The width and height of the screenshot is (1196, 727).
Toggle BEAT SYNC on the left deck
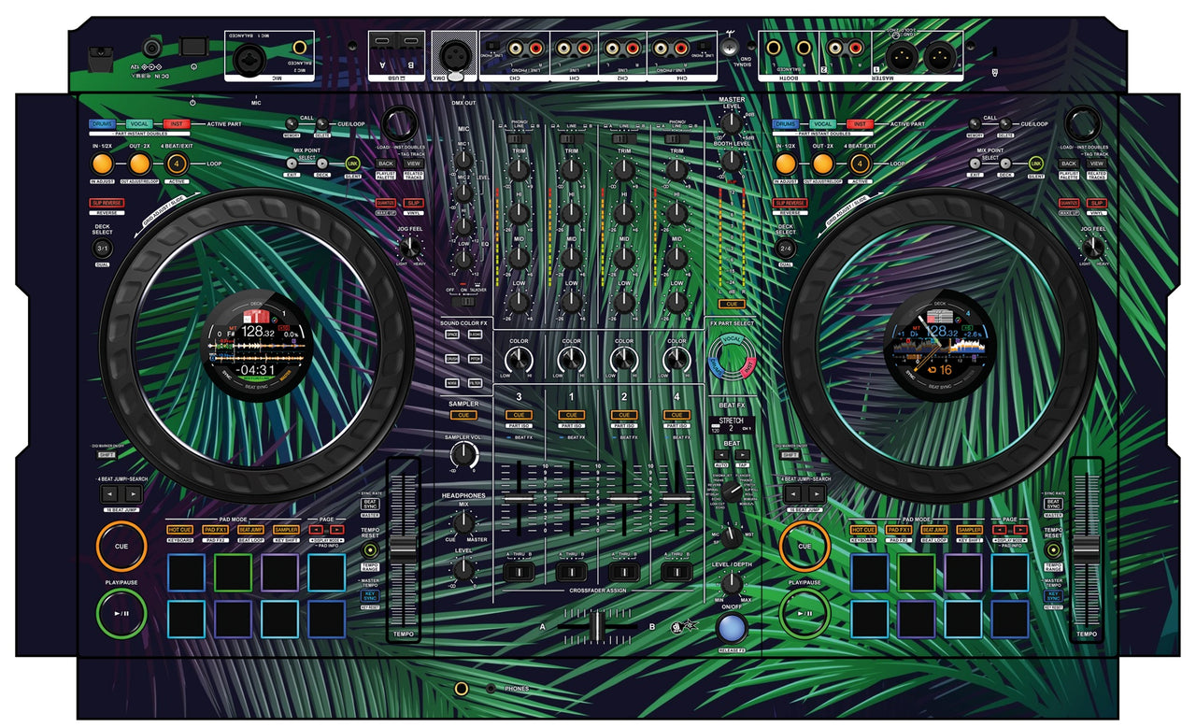click(370, 505)
